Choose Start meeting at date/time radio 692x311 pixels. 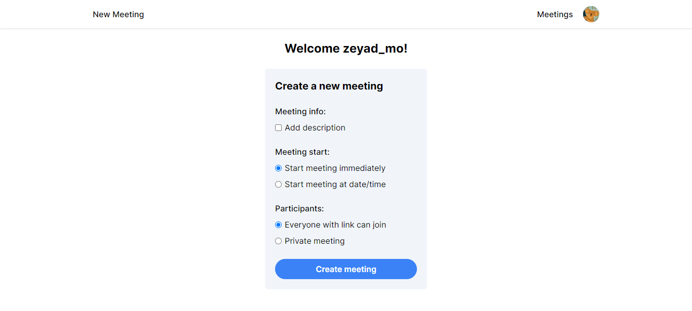[x=278, y=185]
